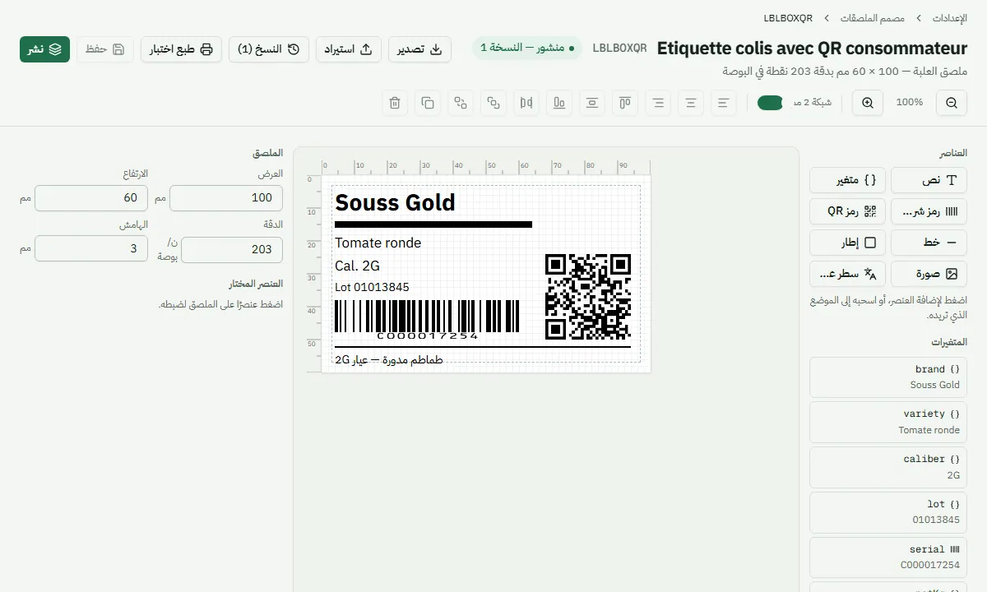Click the 100% zoom level text
987x592 pixels.
pos(910,103)
